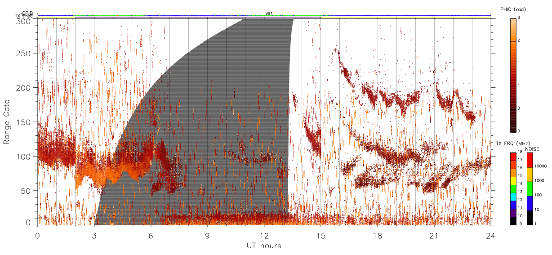The height and width of the screenshot is (255, 552).
Task: Select the cyan TX FRQ legend swatch
Action: [x=513, y=197]
